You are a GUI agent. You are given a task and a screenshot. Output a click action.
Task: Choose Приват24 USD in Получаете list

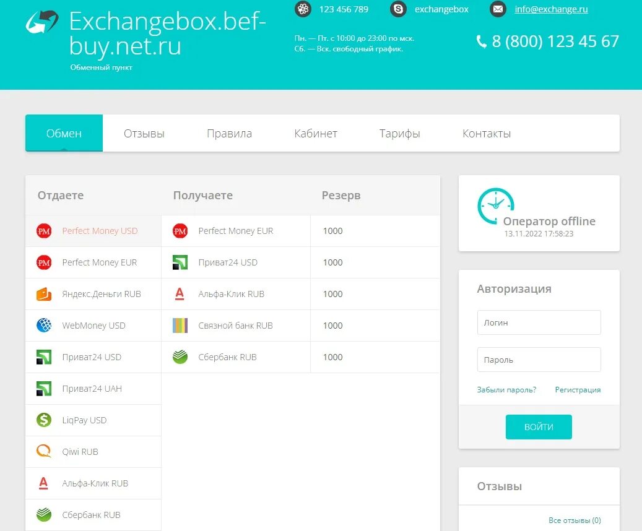[236, 263]
